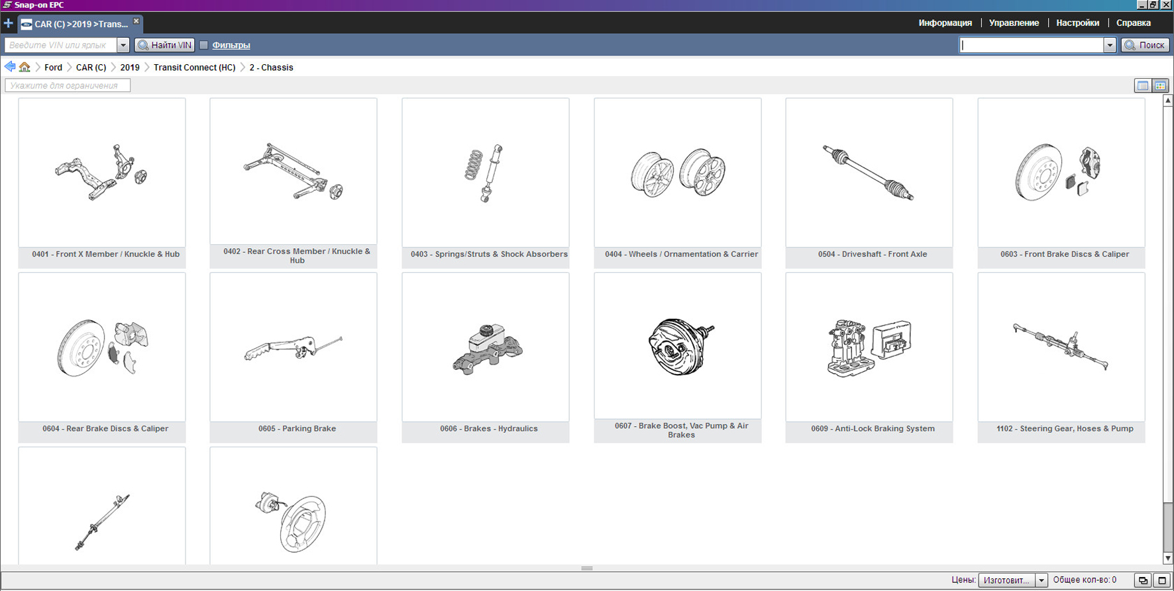Click the filter restriction input field
This screenshot has width=1174, height=591.
pyautogui.click(x=68, y=85)
